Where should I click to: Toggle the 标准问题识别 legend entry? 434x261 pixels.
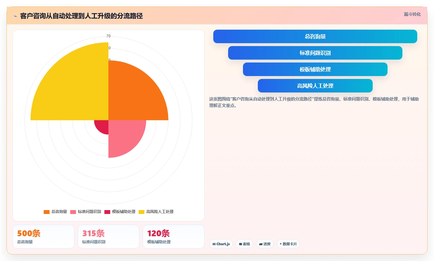pyautogui.click(x=86, y=212)
